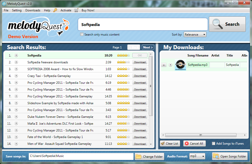Play preview of SOFTPEDIA 2008 Award result
The image size is (252, 164).
(16, 69)
